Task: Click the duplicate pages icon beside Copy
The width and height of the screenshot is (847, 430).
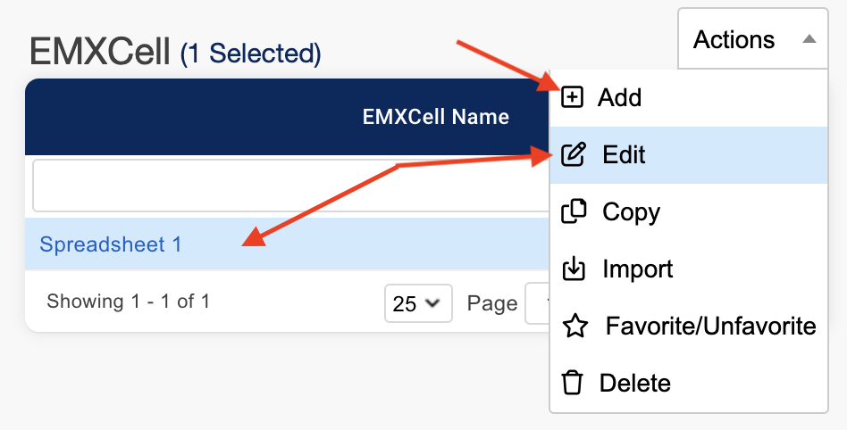Action: tap(574, 212)
